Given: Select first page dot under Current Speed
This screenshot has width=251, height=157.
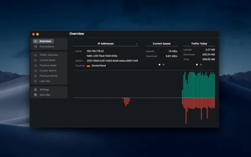Looking at the screenshot, I should click(x=159, y=65).
